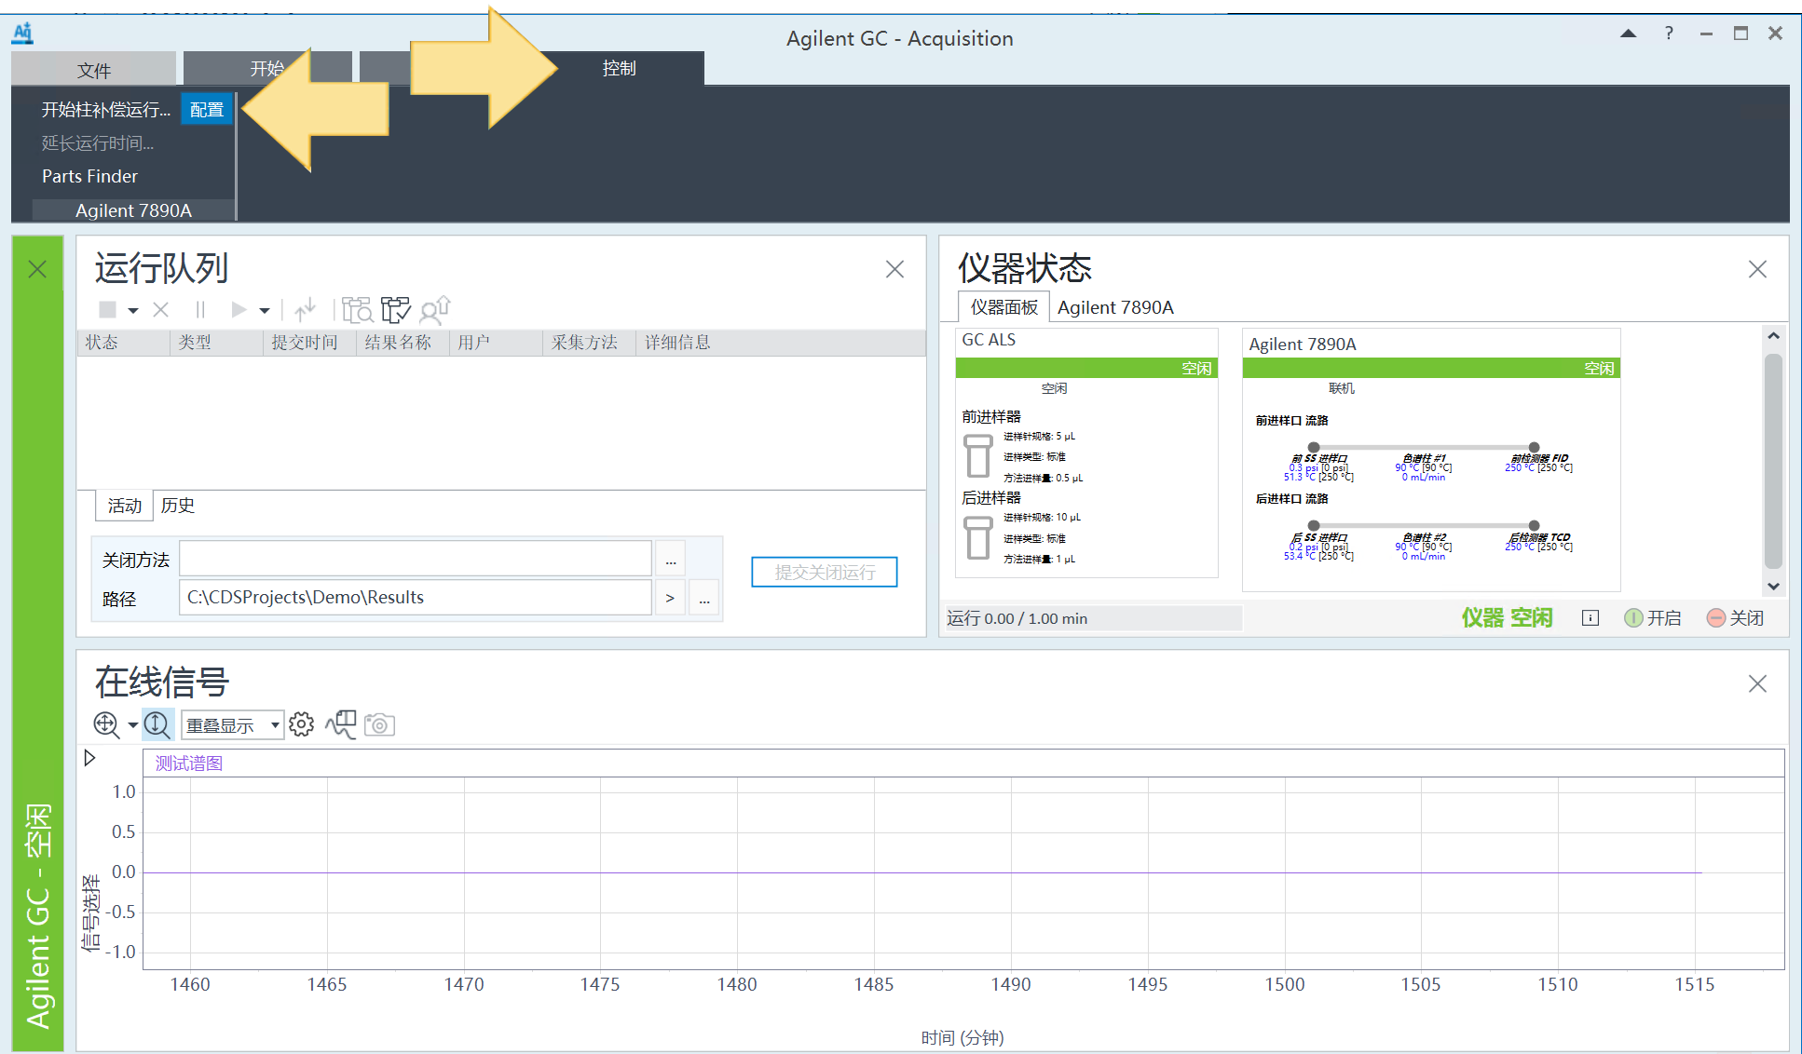Click the delete X icon in the run queue toolbar
Screen dimensions: 1802x1054
click(x=161, y=309)
